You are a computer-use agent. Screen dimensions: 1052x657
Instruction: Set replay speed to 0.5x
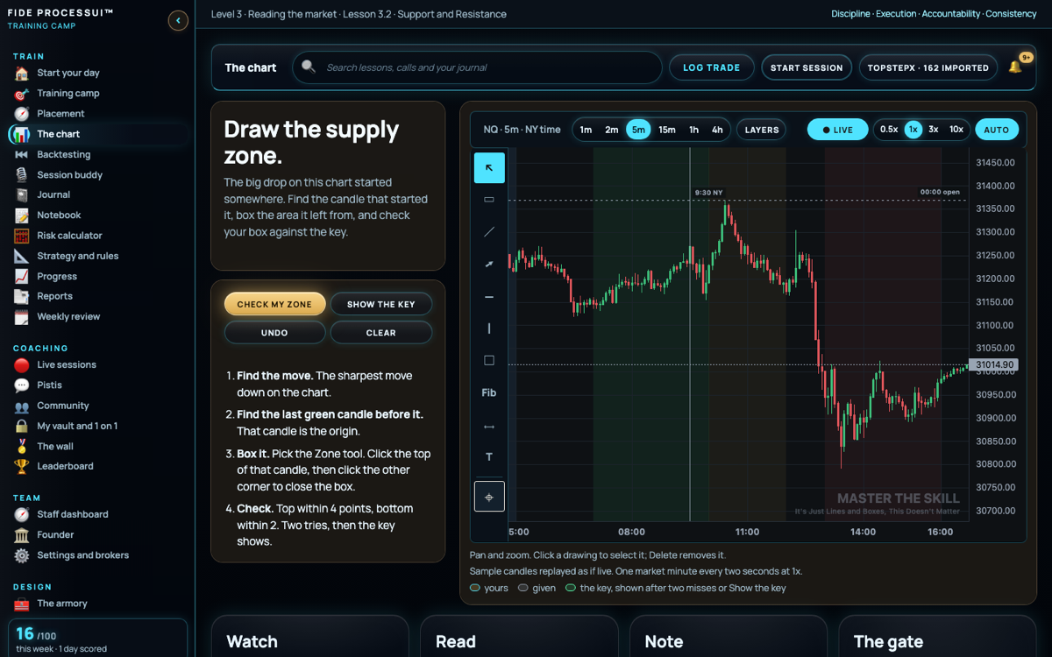tap(889, 130)
